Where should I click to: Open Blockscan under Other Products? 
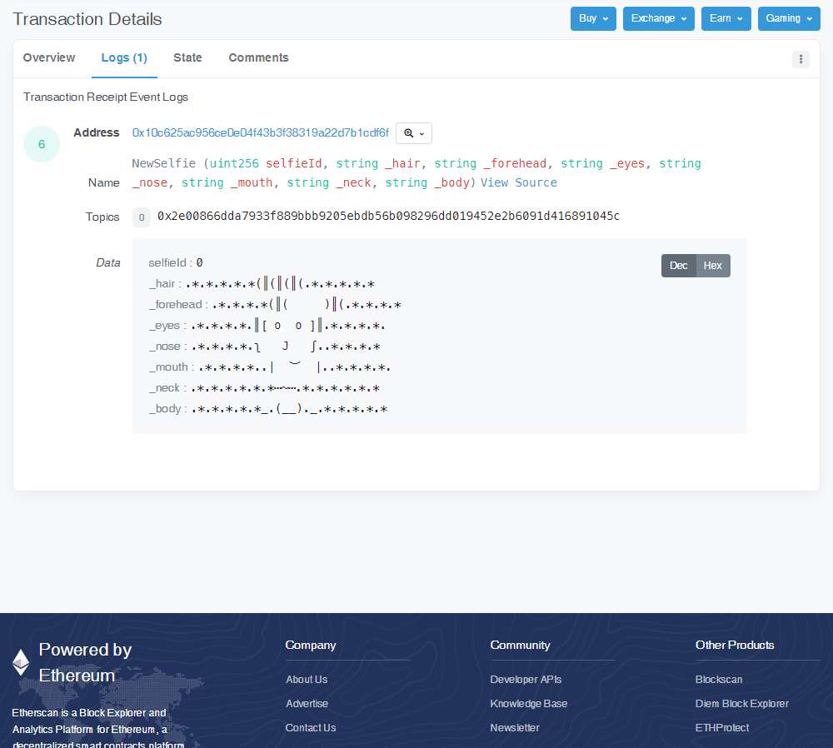718,680
